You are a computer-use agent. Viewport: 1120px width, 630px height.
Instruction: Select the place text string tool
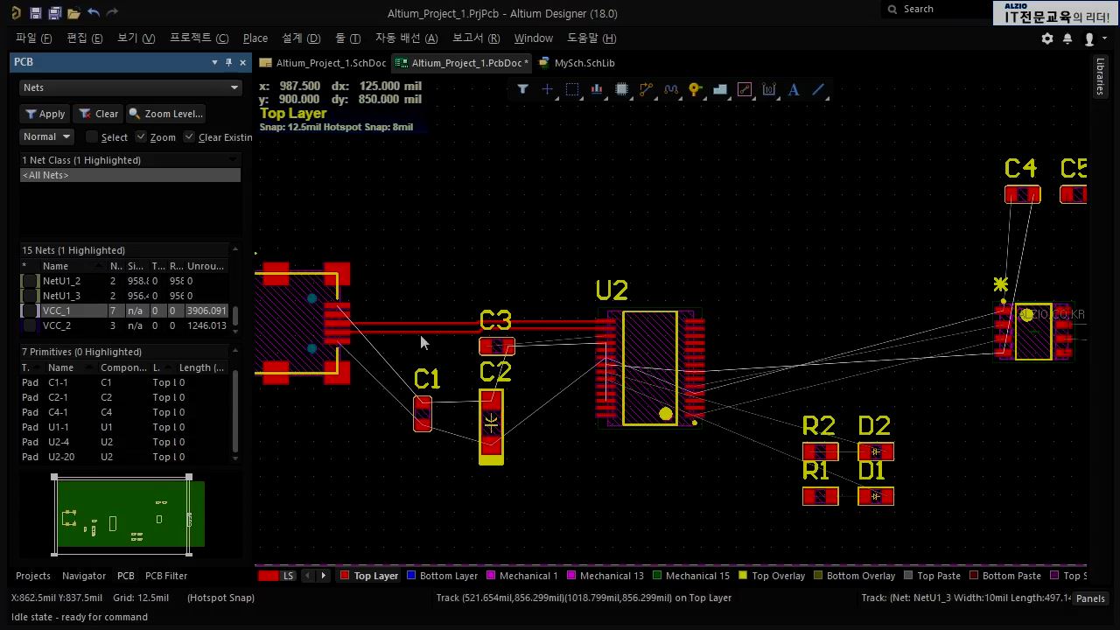(x=794, y=89)
